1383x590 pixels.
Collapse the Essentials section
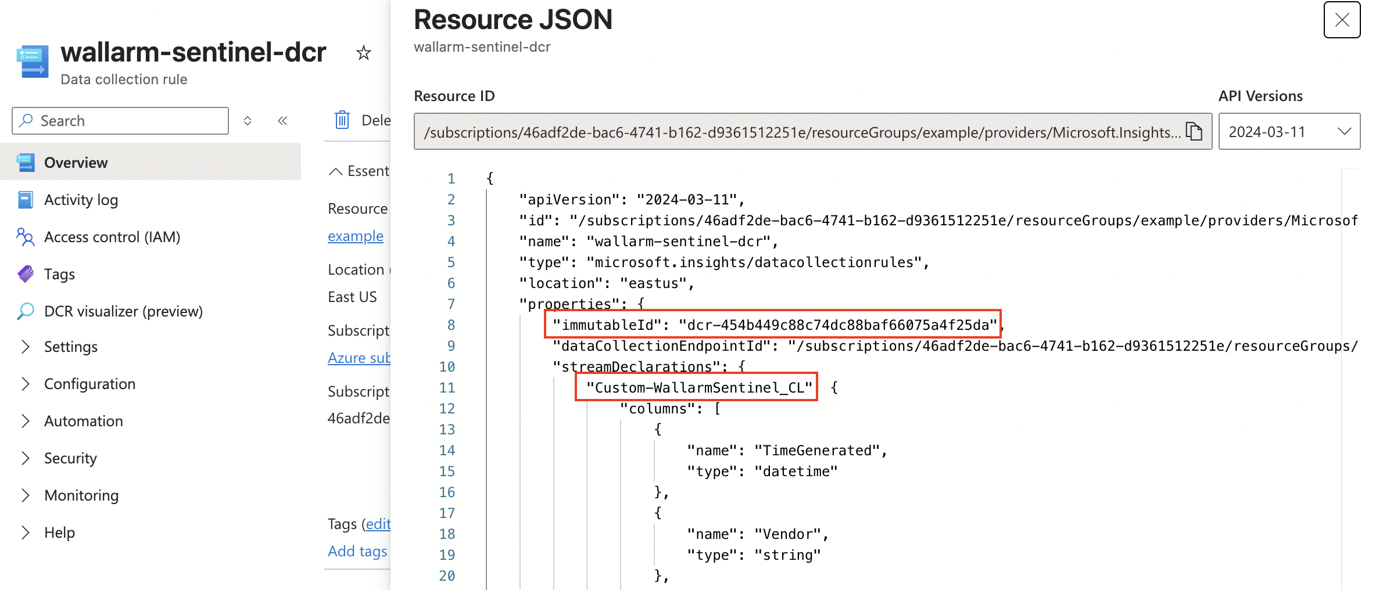pyautogui.click(x=336, y=170)
